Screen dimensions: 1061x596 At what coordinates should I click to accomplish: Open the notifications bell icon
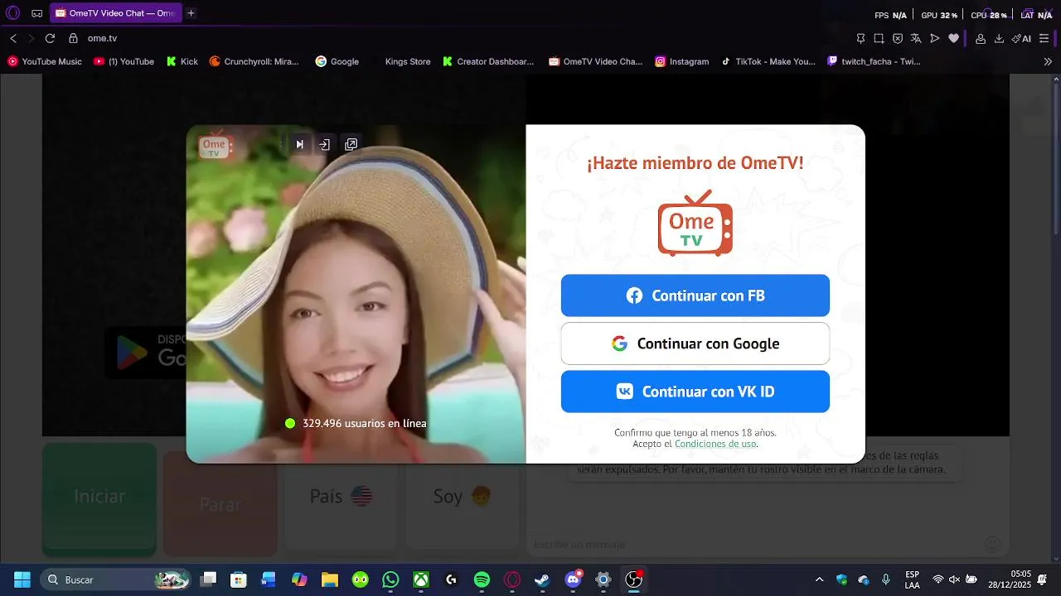pos(1042,579)
